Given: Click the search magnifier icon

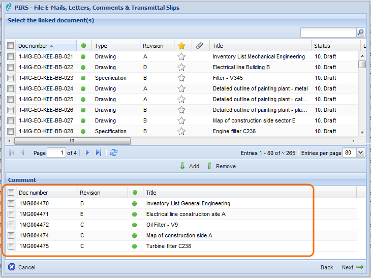Looking at the screenshot, I should tap(360, 33).
